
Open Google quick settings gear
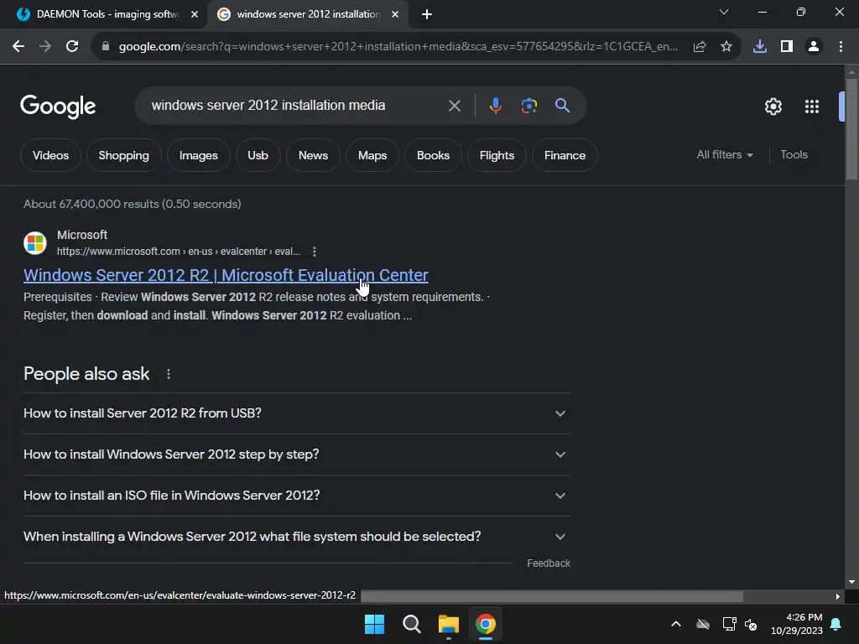[x=773, y=106]
